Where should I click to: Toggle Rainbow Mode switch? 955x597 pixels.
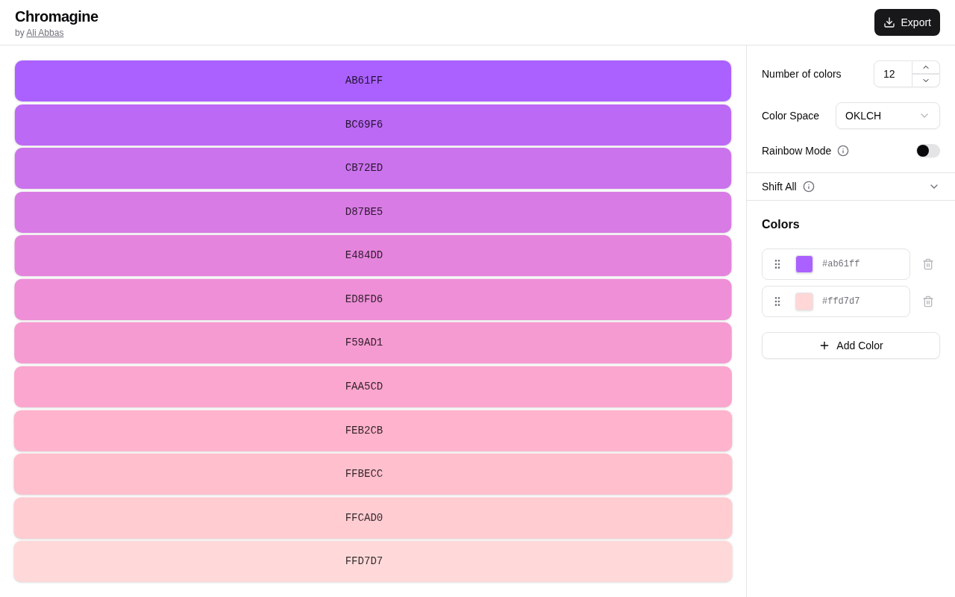tap(927, 151)
